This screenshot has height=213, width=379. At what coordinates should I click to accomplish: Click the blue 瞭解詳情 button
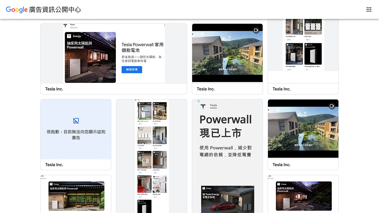(x=132, y=70)
